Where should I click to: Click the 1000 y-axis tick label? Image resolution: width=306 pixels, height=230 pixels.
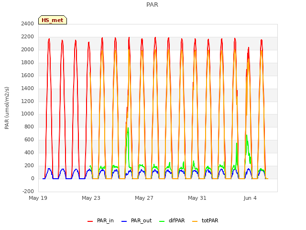[x=28, y=114]
